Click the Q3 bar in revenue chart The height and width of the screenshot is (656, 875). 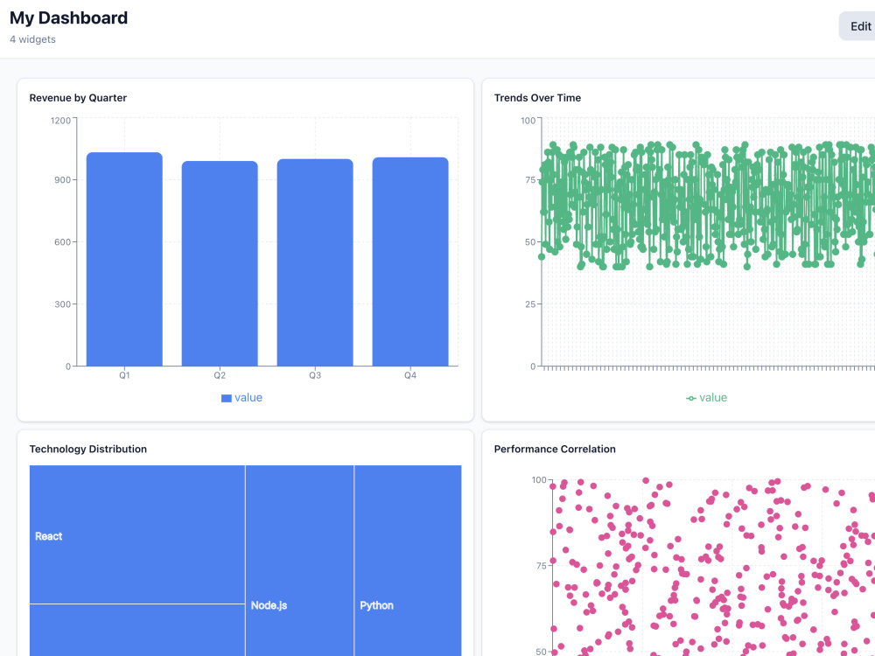[x=315, y=262]
